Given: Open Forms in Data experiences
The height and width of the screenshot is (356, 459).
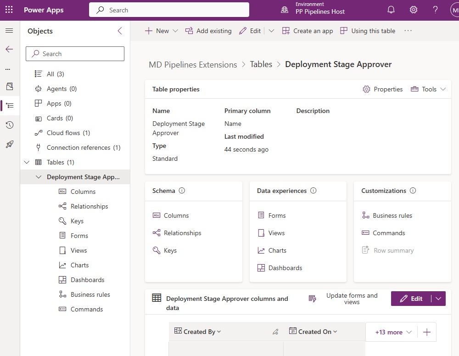Looking at the screenshot, I should (271, 215).
